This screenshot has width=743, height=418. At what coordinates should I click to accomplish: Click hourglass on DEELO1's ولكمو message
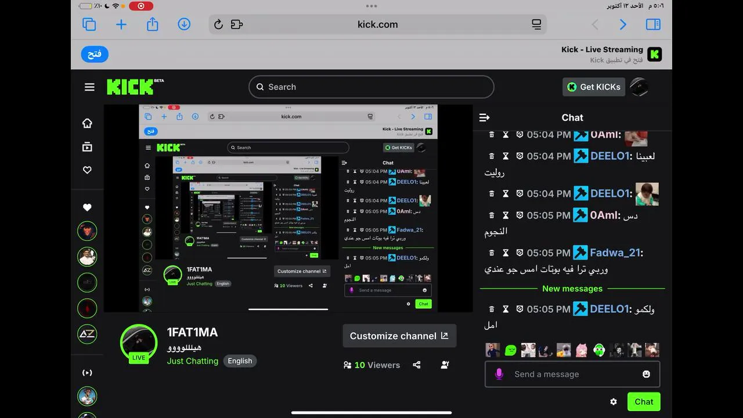[506, 309]
